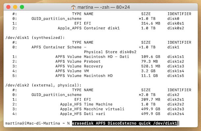This screenshot has height=131, width=201.
Task: Click identifier 'disk0s2'
Action: [x=176, y=28]
